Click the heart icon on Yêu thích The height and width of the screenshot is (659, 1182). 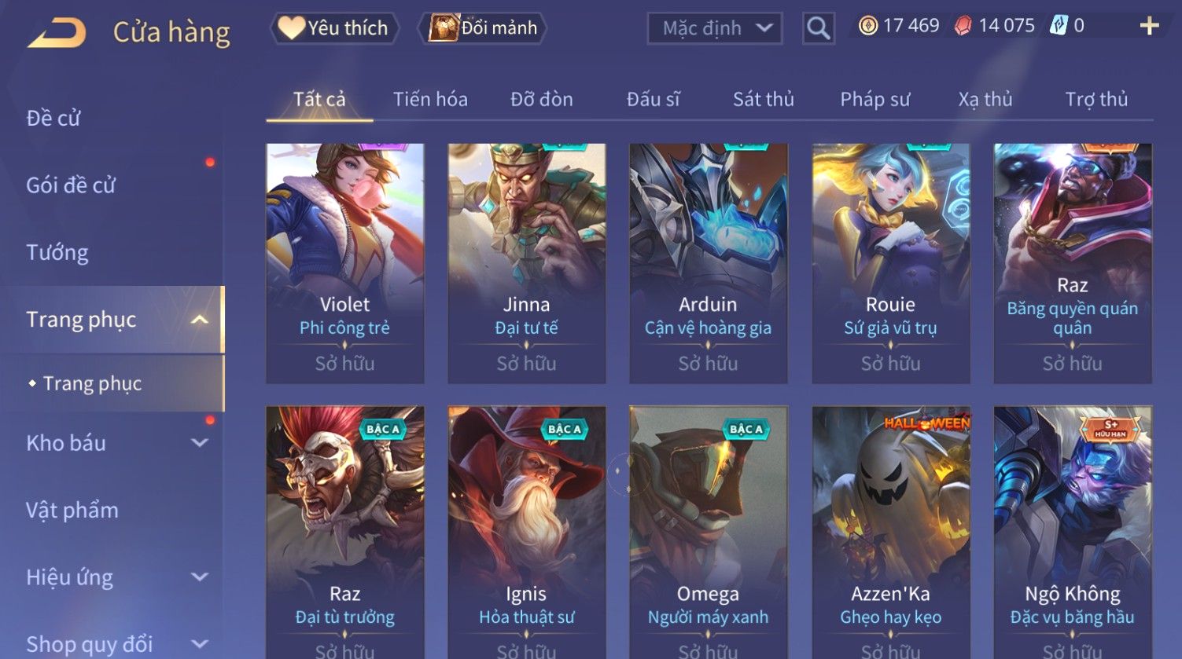coord(291,28)
